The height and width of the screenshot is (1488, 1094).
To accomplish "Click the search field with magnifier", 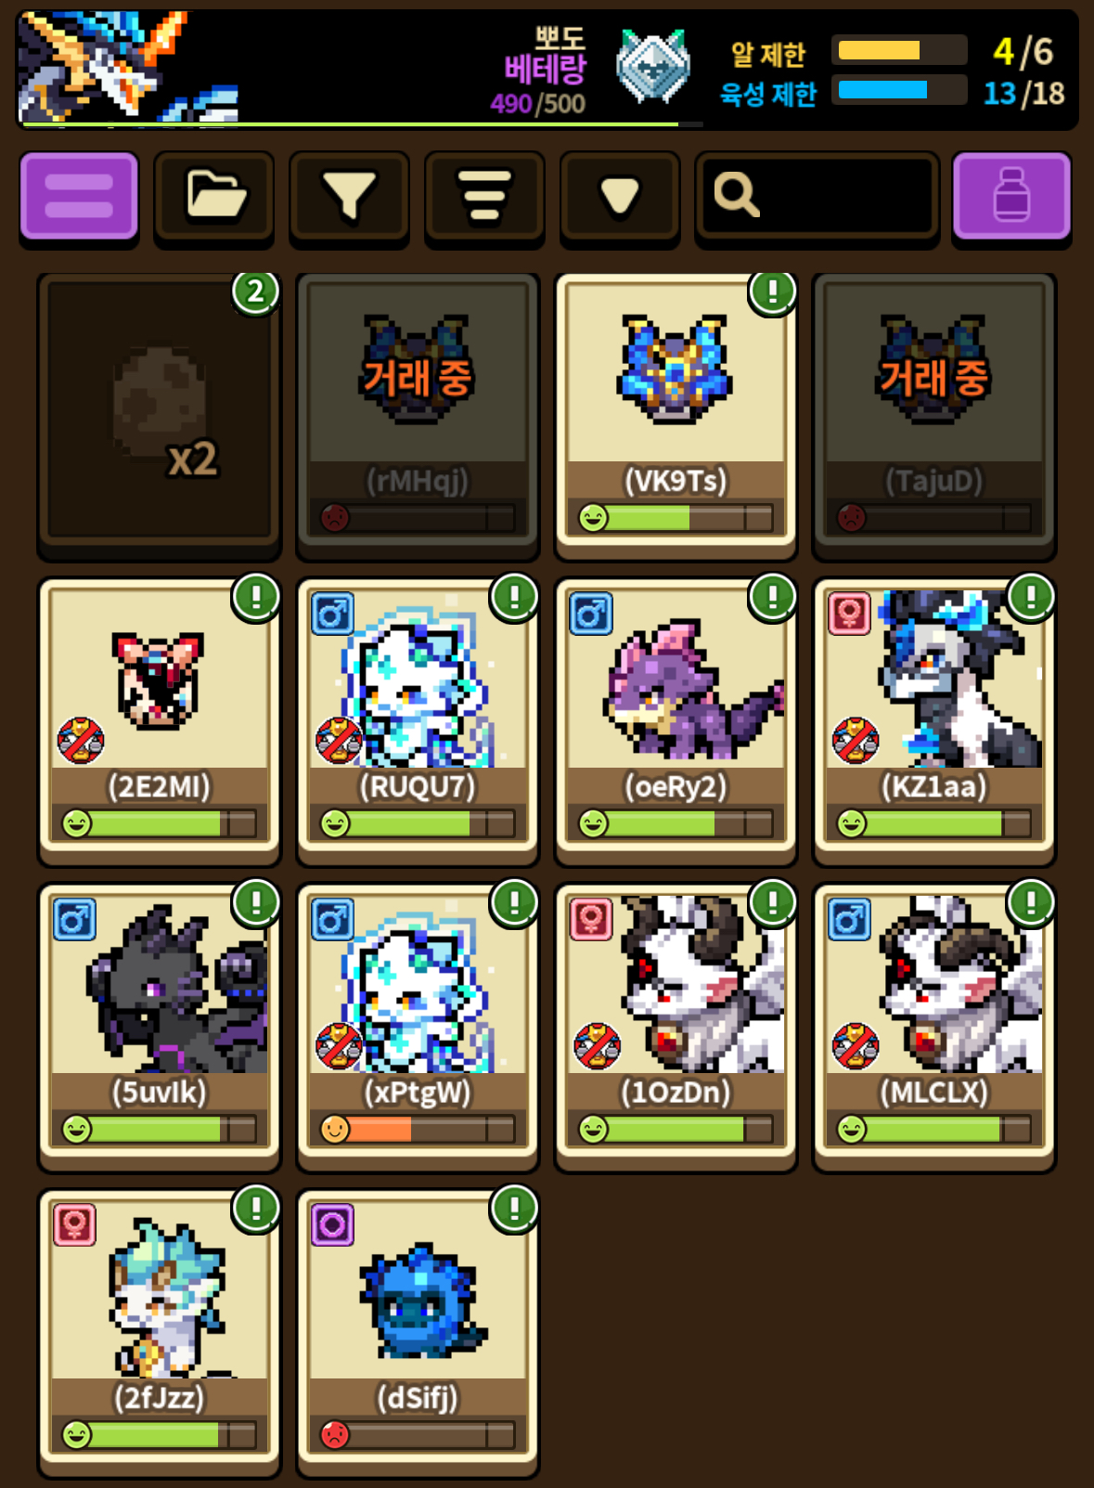I will [x=817, y=197].
